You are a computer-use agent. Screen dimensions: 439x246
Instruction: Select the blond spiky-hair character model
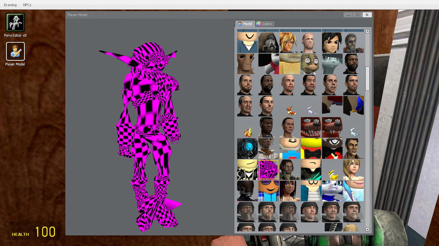coord(290,42)
